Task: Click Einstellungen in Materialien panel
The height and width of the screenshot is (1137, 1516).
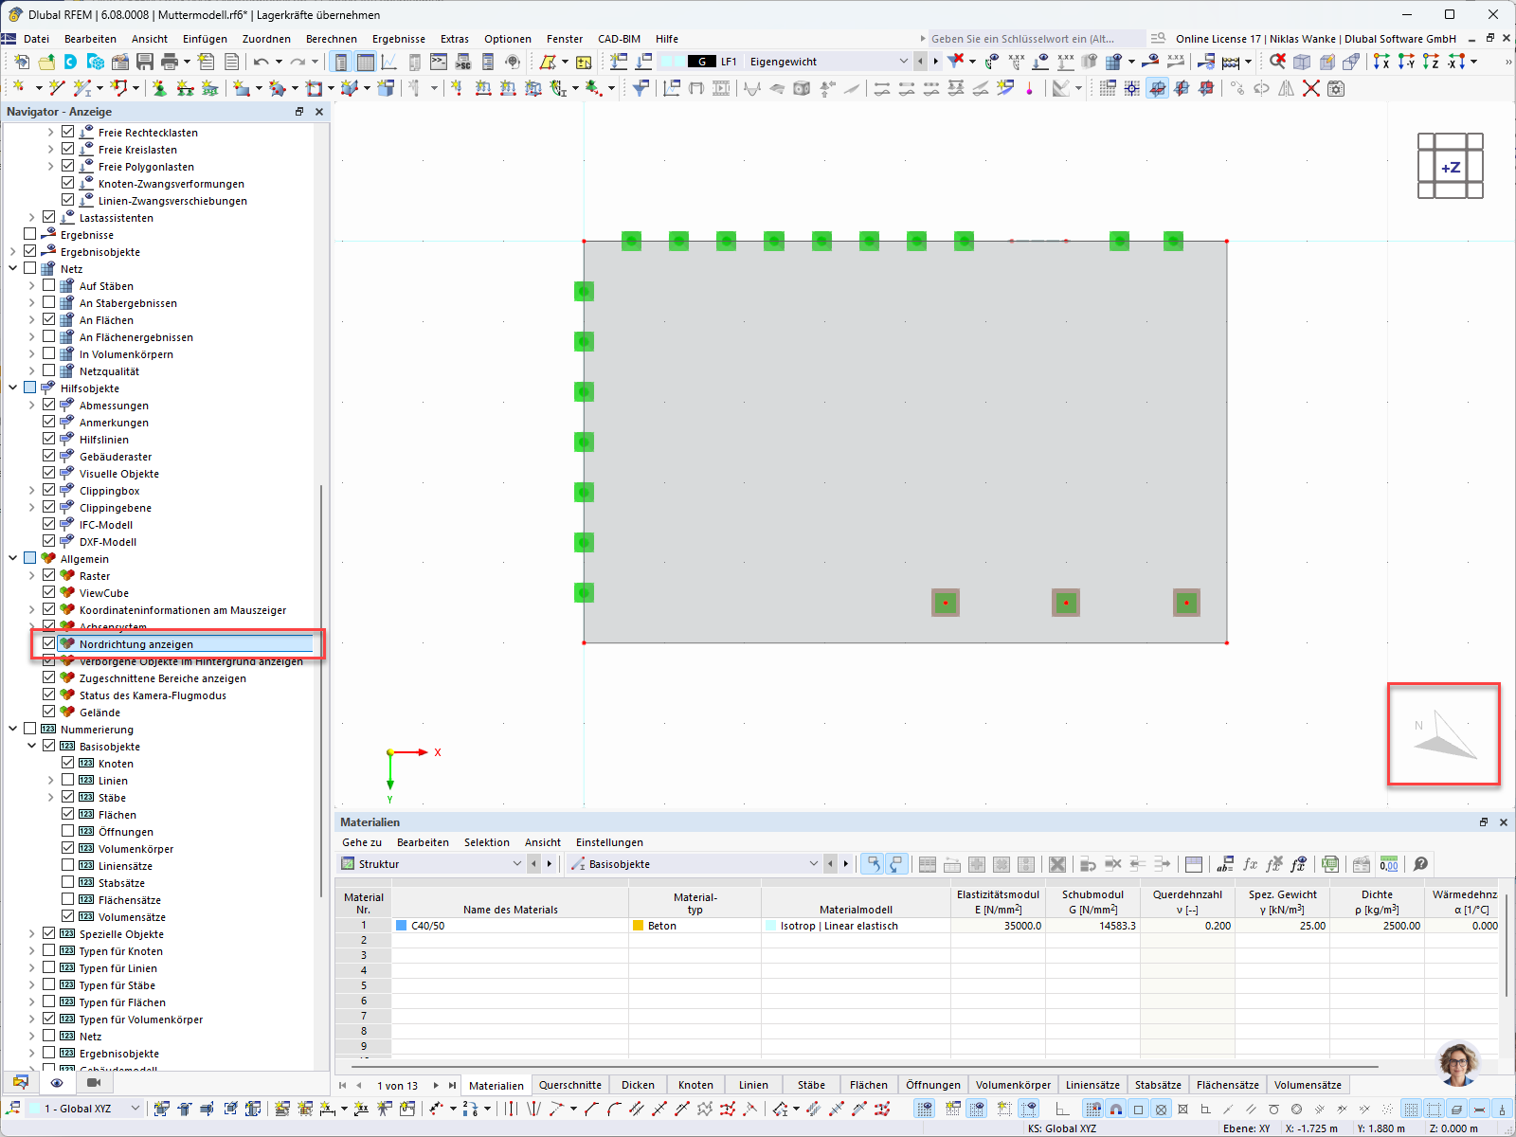Action: click(609, 842)
